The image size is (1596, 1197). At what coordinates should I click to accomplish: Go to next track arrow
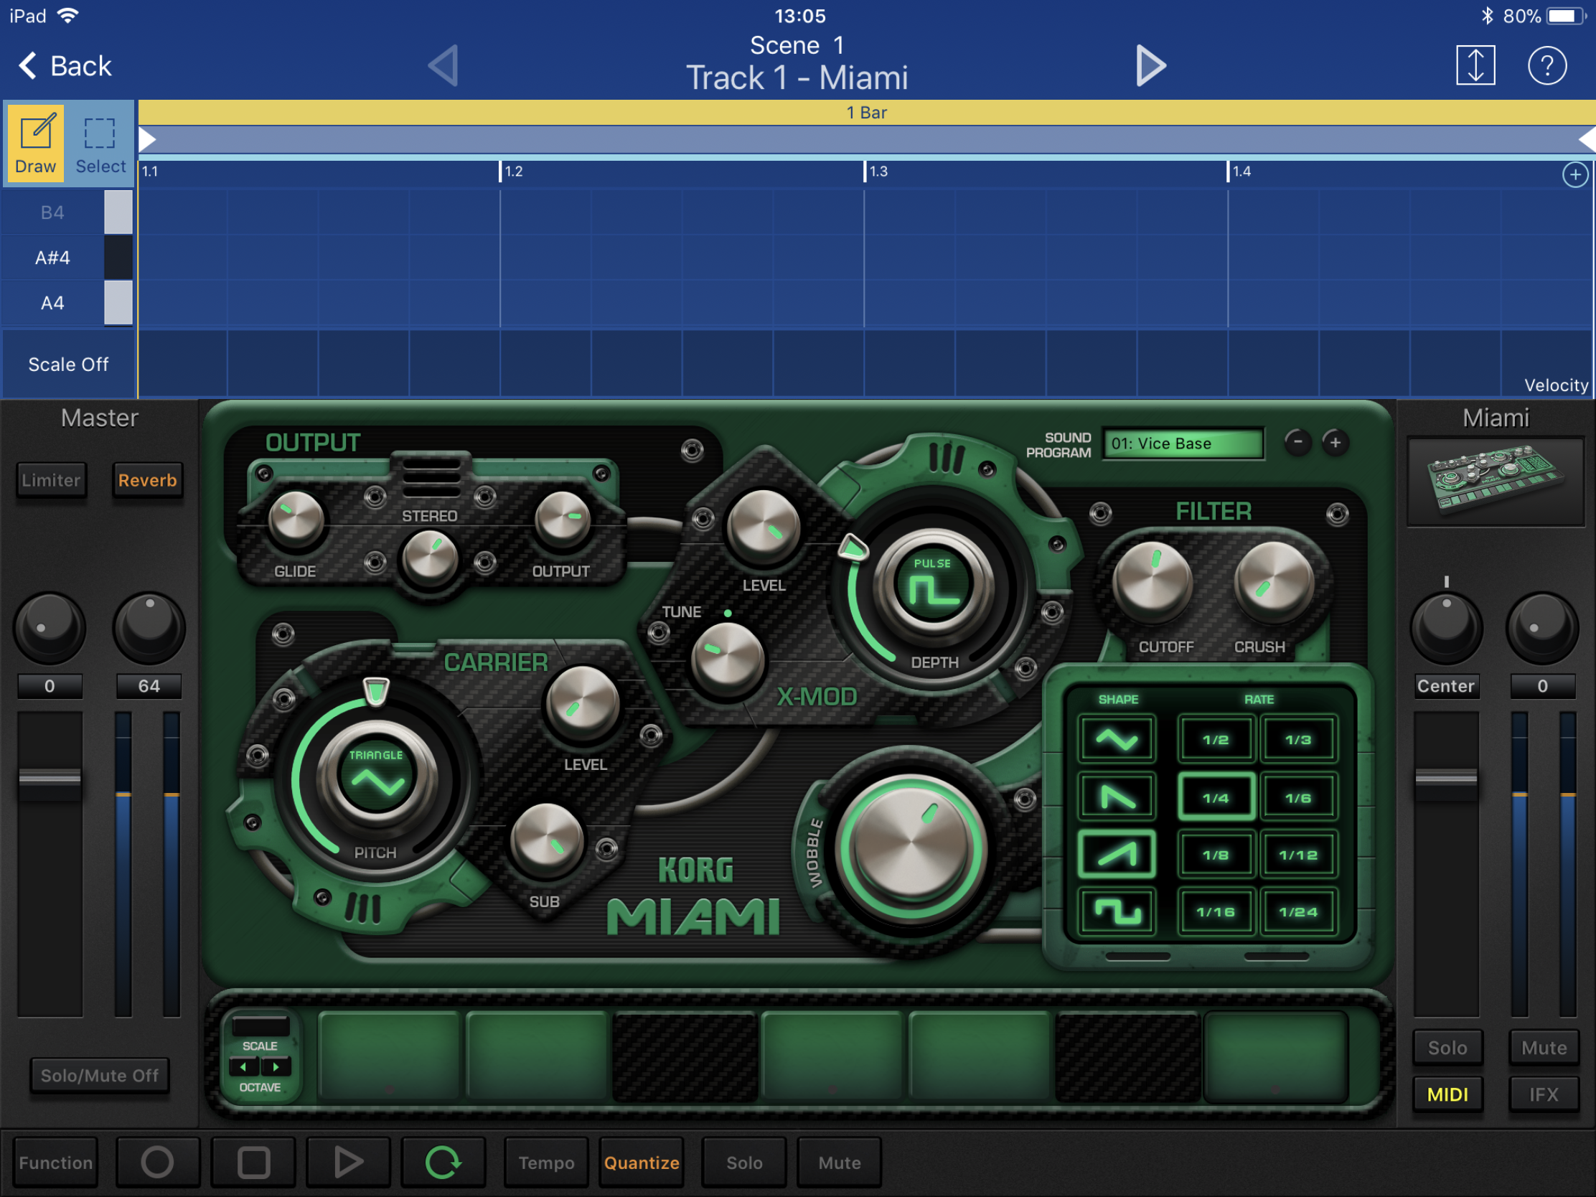[x=1150, y=65]
